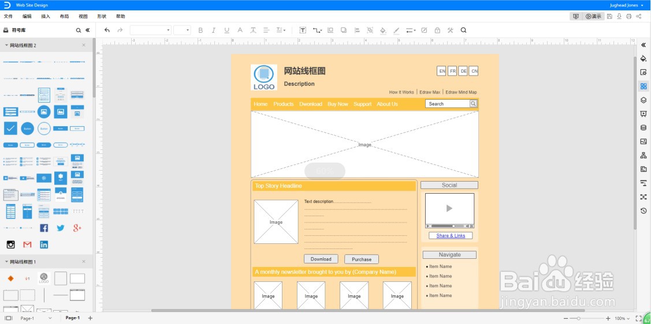The height and width of the screenshot is (324, 651).
Task: Click the group shapes icon
Action: click(370, 30)
